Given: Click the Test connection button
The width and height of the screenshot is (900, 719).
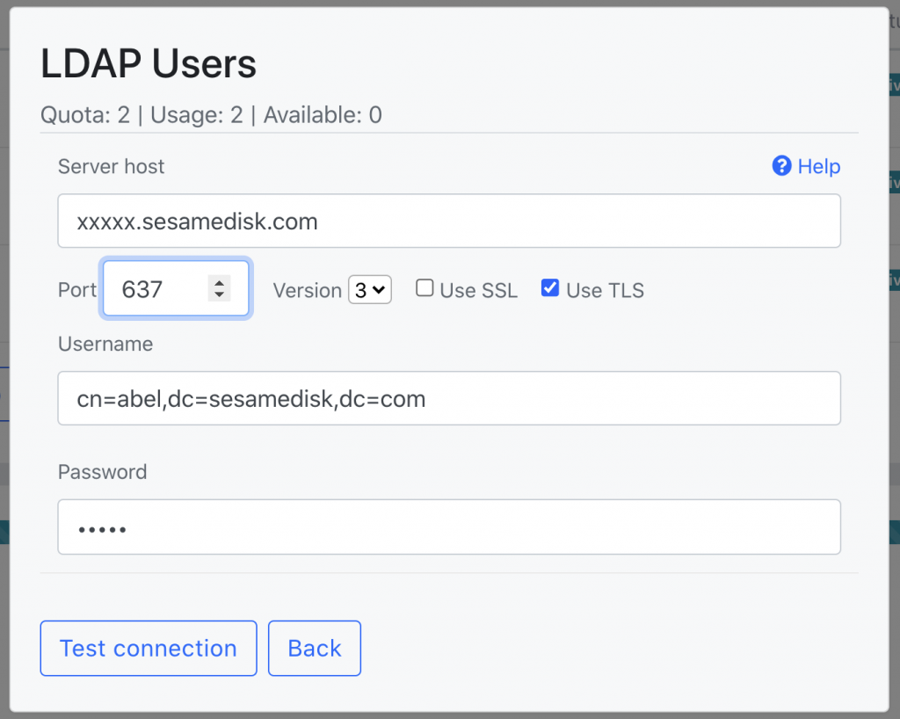Looking at the screenshot, I should coord(149,649).
